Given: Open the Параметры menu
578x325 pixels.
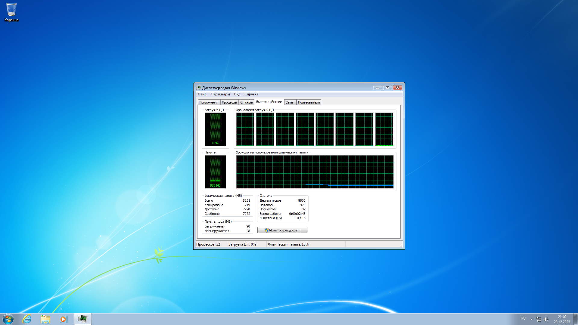Looking at the screenshot, I should coord(220,94).
